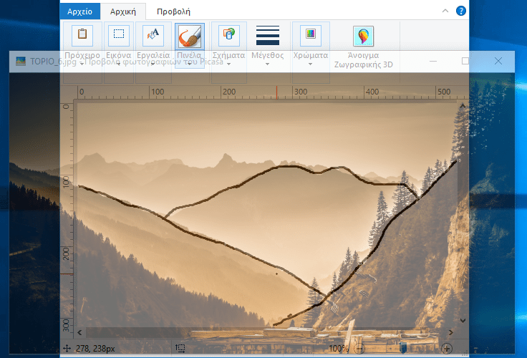Click the Picasa window title bar picture icon

tap(21, 61)
